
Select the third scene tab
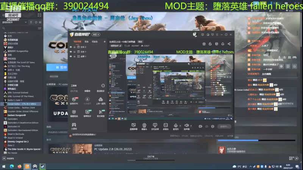(x=95, y=42)
